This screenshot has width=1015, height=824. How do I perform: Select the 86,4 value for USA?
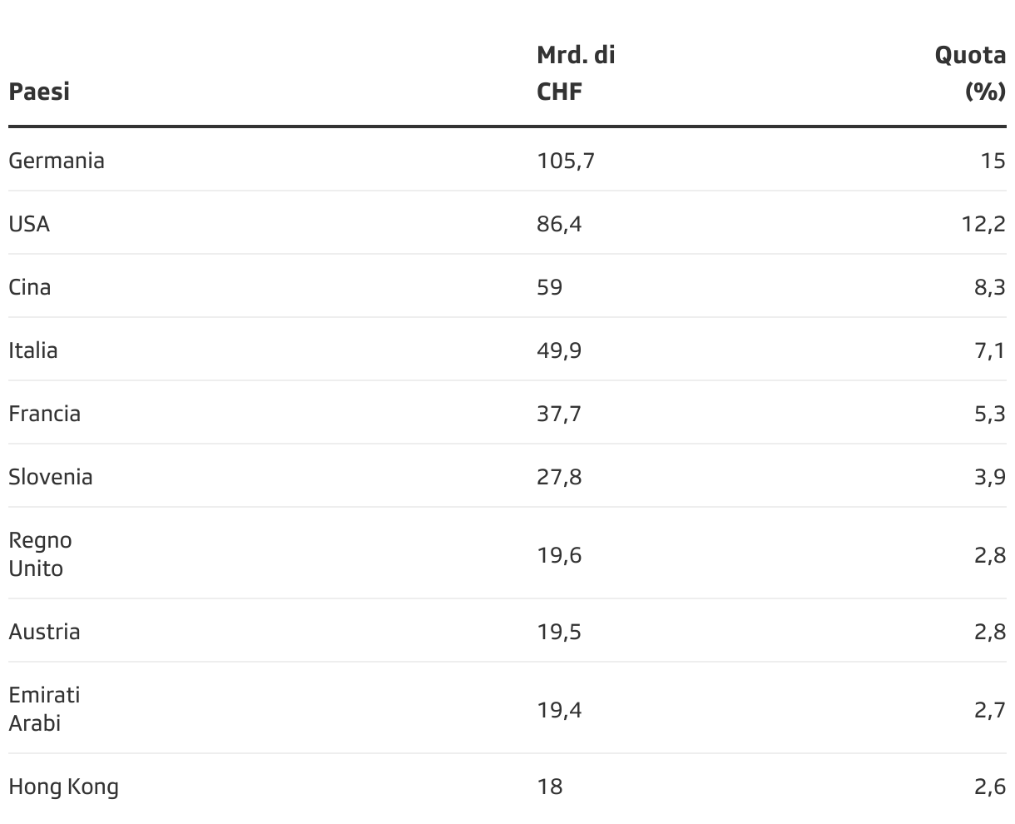[559, 223]
